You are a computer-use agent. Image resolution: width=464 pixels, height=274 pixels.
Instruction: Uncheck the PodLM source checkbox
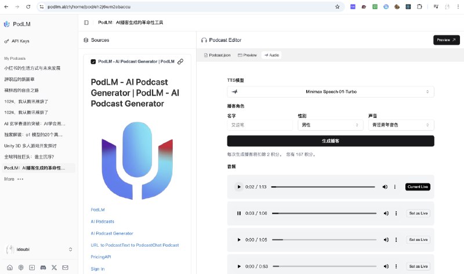[x=93, y=62]
